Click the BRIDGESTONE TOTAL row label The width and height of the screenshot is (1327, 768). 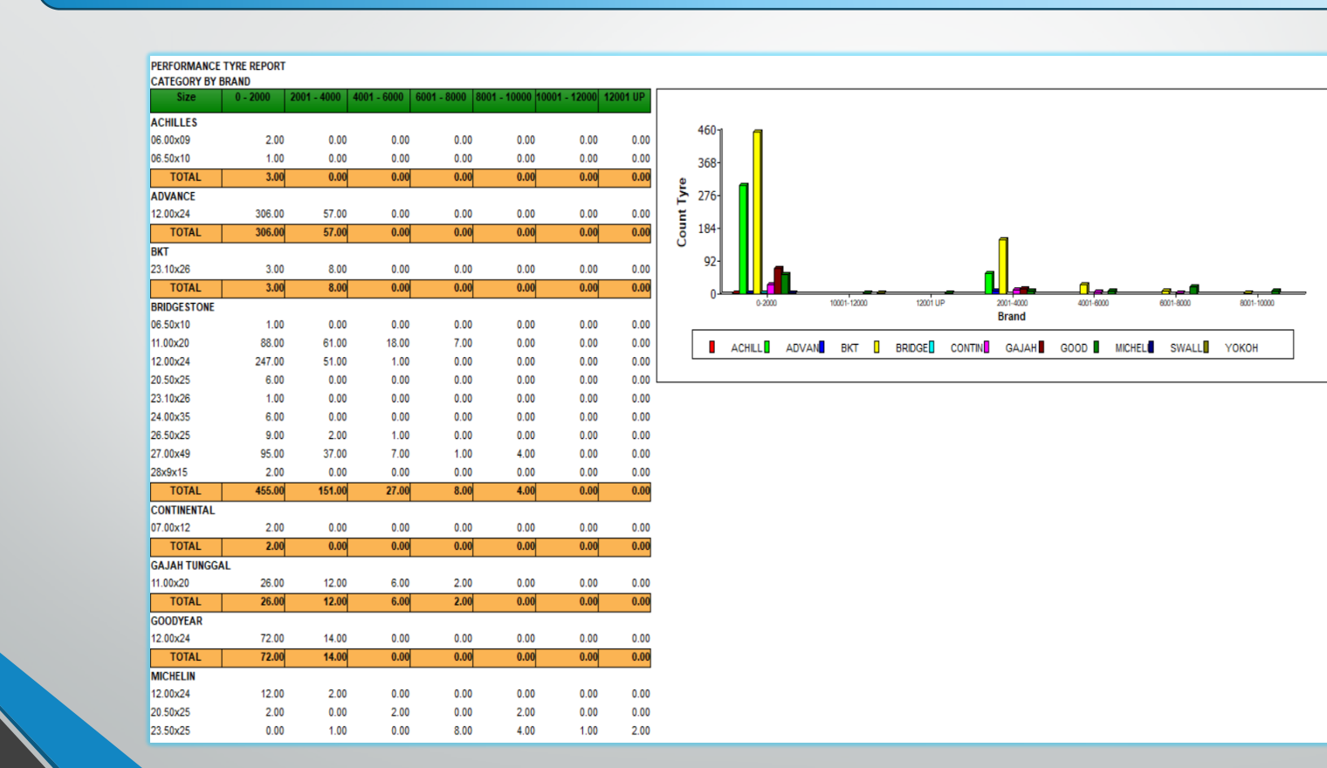point(185,491)
